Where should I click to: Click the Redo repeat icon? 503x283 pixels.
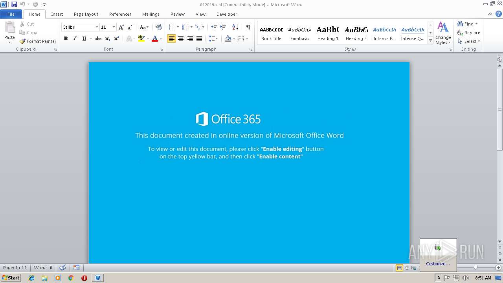tap(35, 4)
